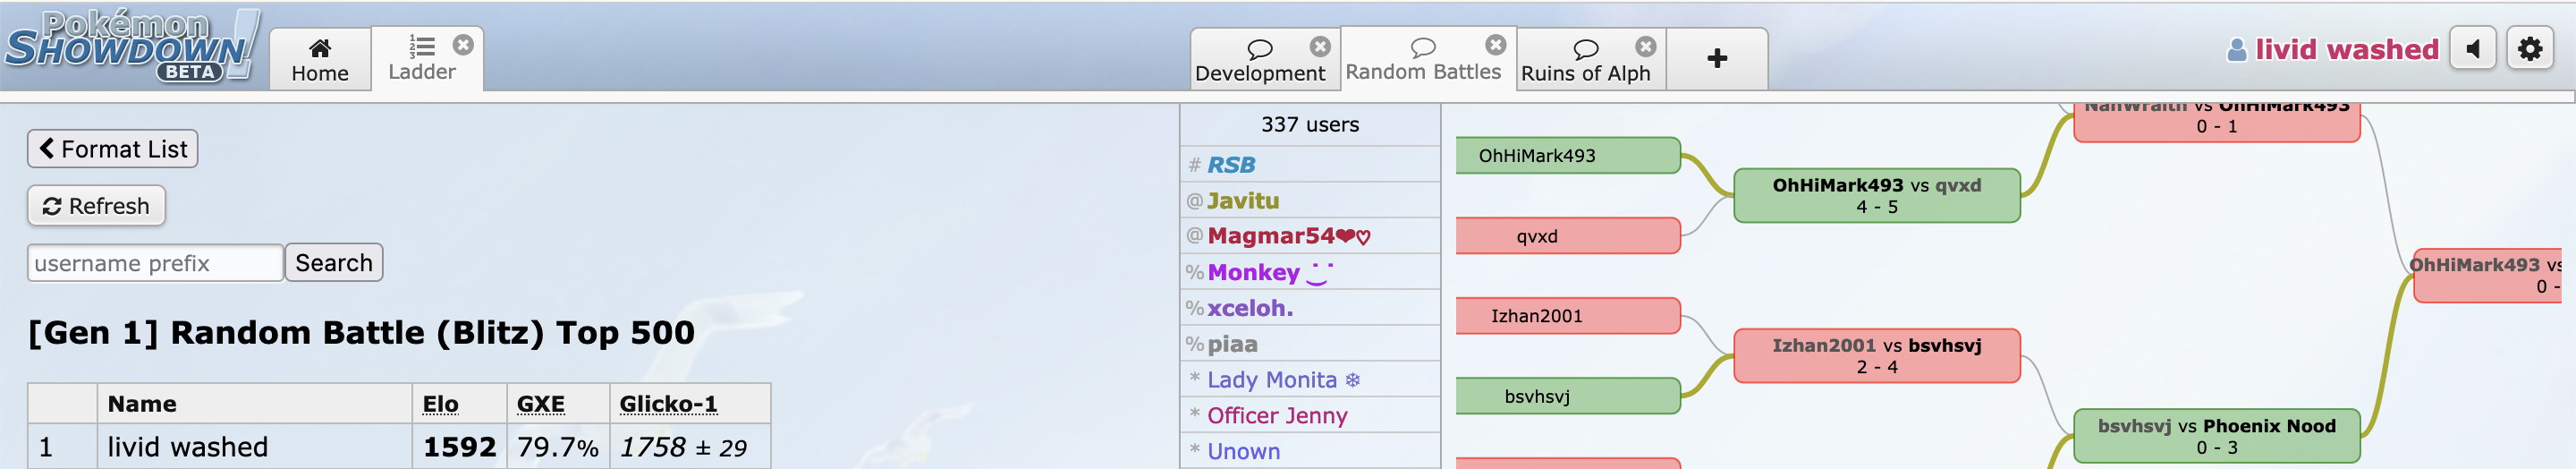This screenshot has height=469, width=2576.
Task: Select OhHiMark493 bracket node
Action: click(x=1567, y=156)
